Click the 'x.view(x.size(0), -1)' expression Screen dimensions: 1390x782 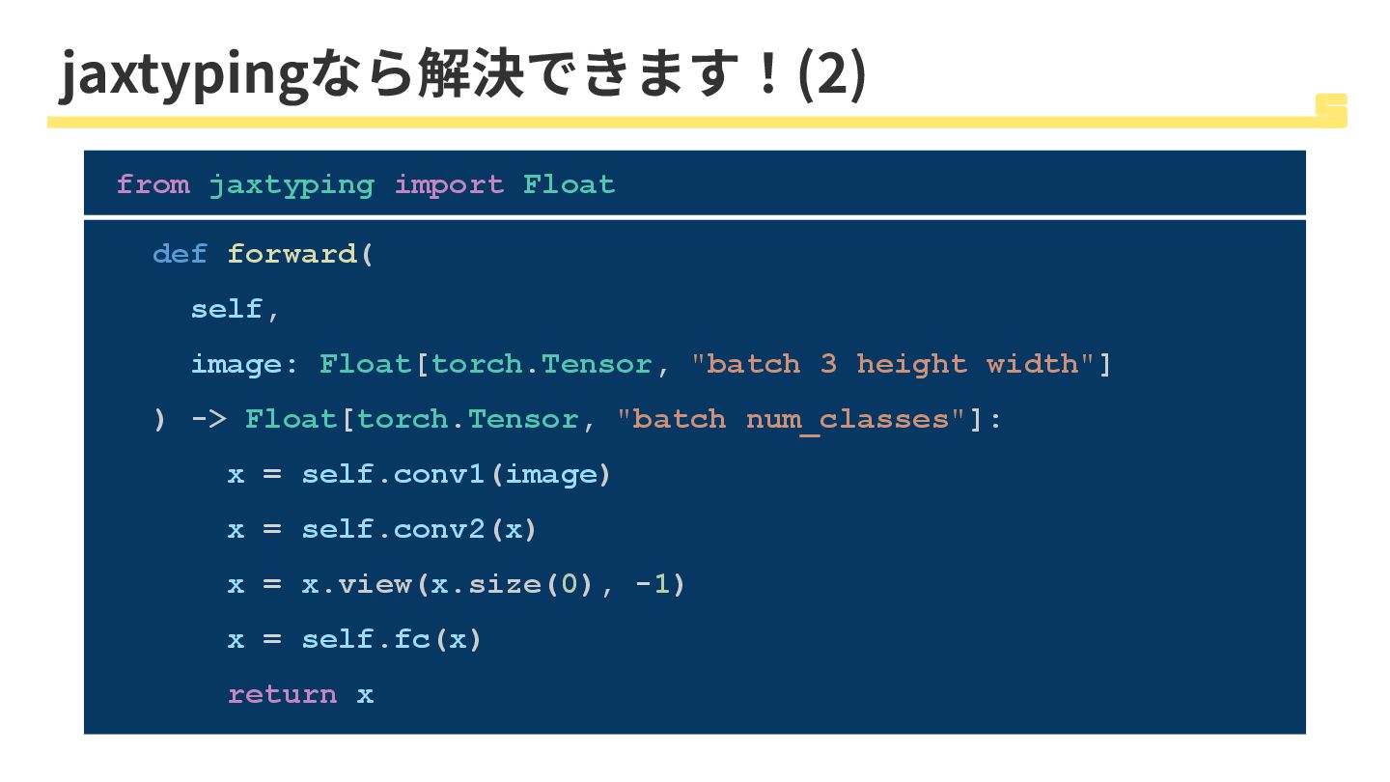492,584
